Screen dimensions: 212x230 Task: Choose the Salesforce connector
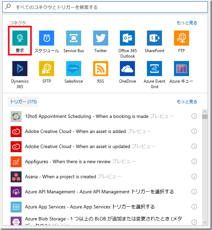74,69
